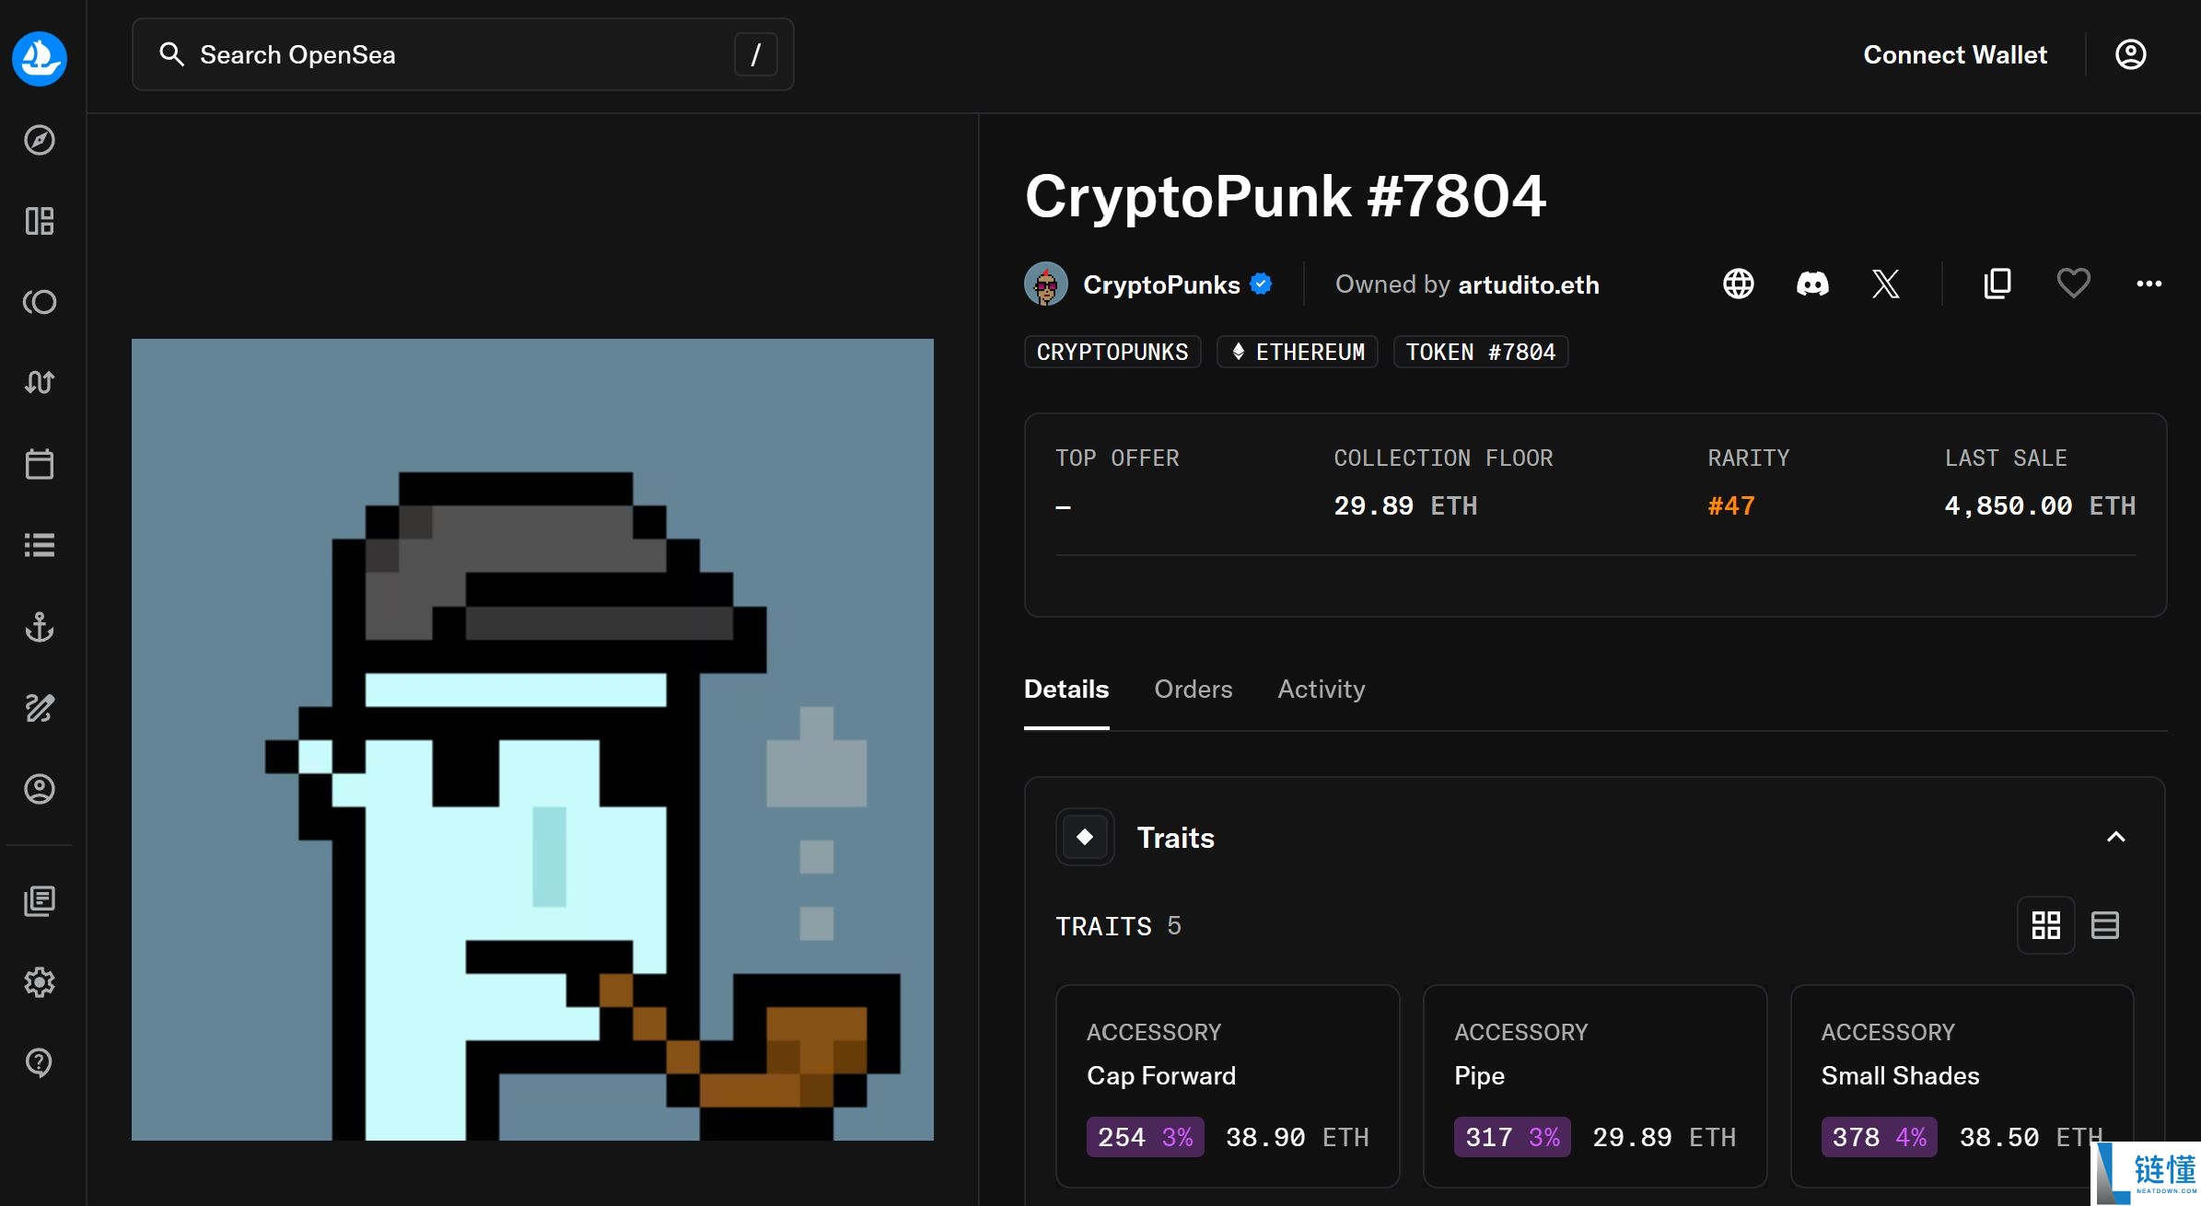Open the CryptoPunks X profile icon
This screenshot has height=1206, width=2201.
(1886, 284)
